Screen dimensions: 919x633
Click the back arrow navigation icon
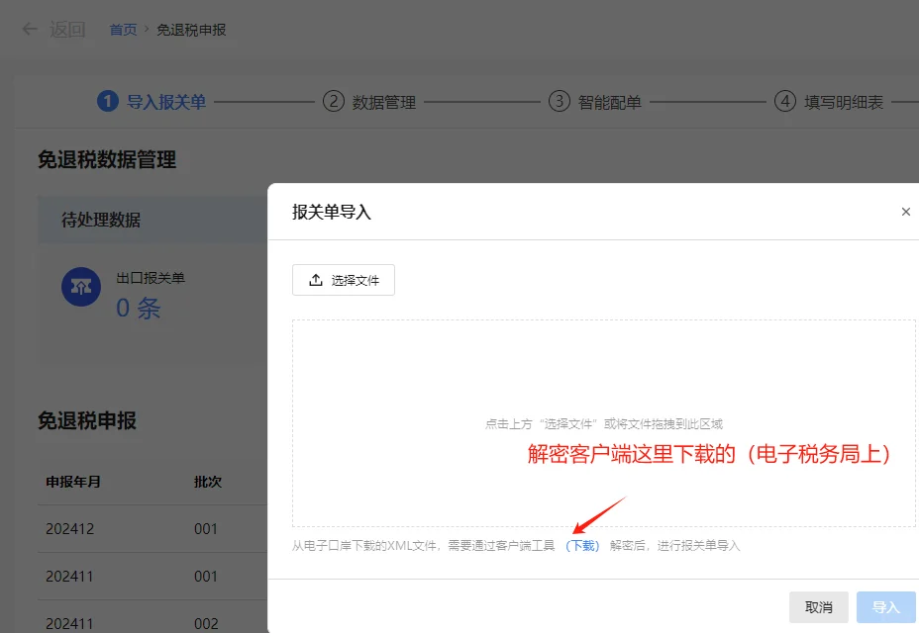point(29,29)
